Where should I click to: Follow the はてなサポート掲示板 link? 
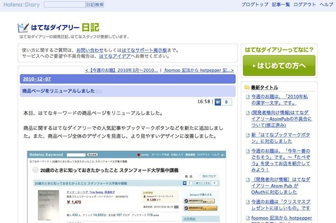(x=144, y=50)
